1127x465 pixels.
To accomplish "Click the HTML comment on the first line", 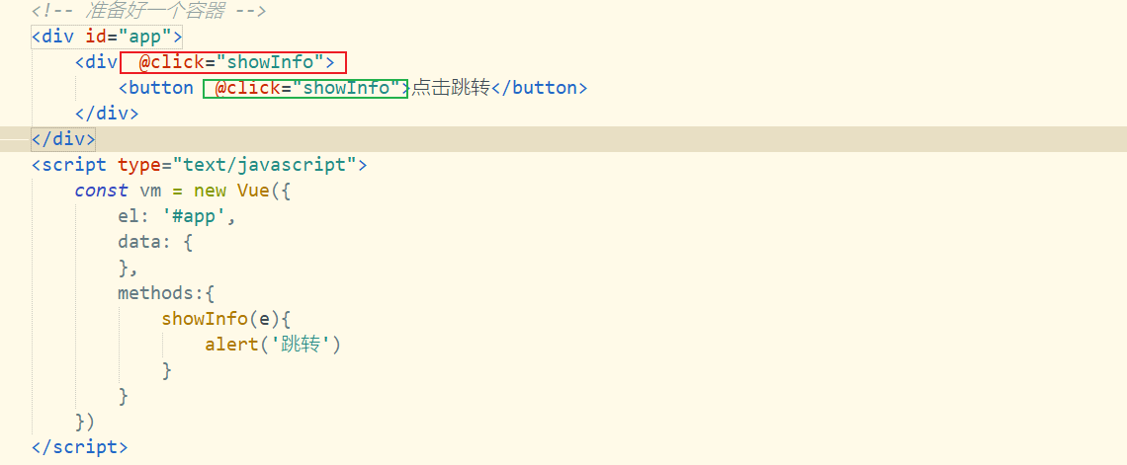I will tap(148, 13).
